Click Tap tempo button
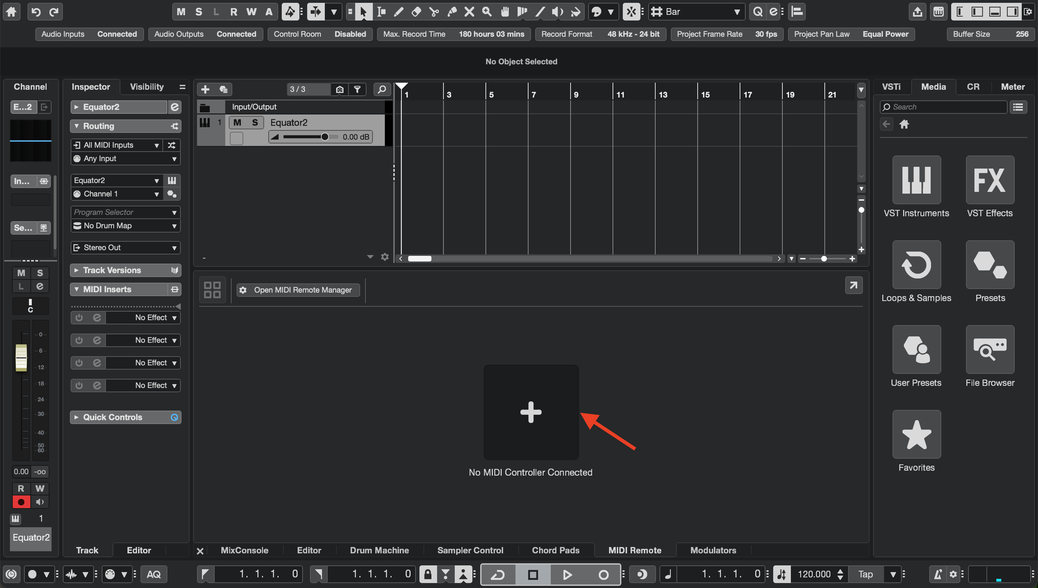 (x=865, y=574)
